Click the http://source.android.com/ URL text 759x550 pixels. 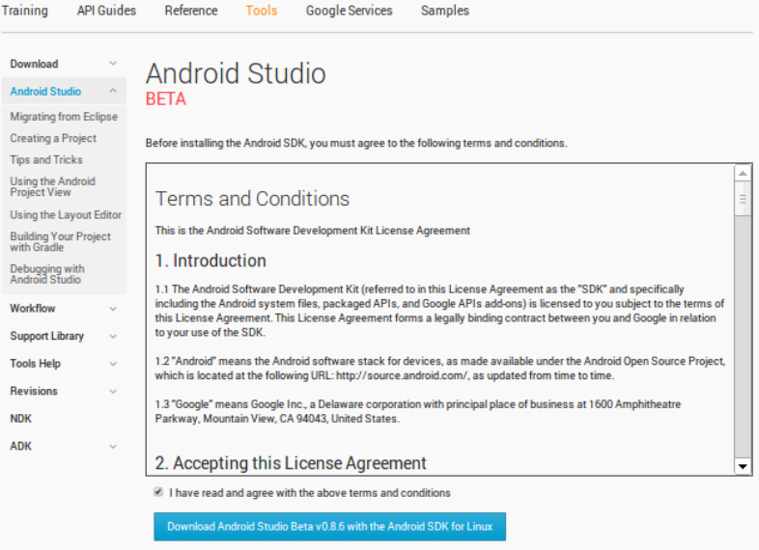click(402, 375)
